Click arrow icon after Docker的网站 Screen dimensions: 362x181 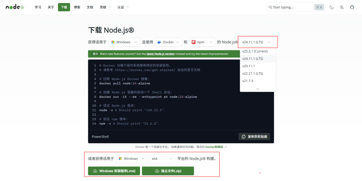pos(225,147)
